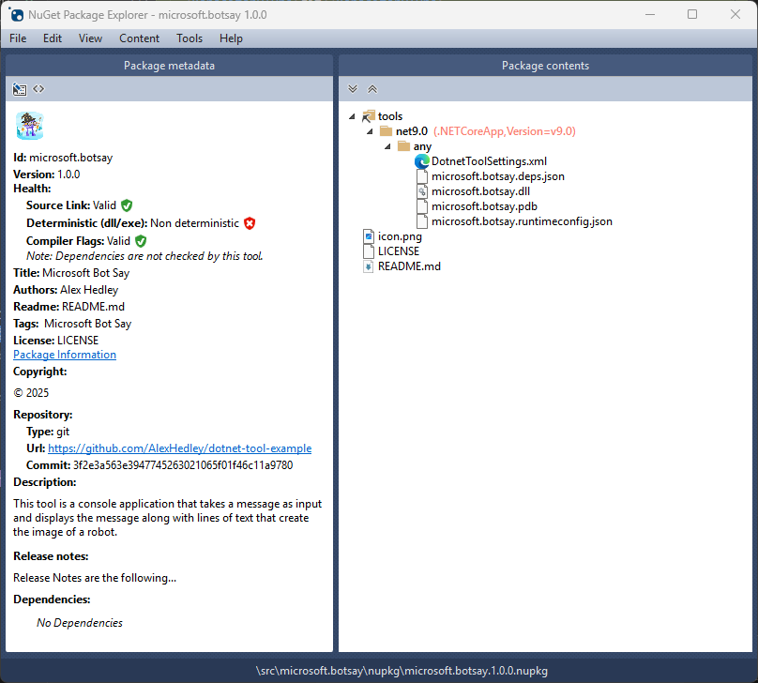Image resolution: width=758 pixels, height=683 pixels.
Task: Click the view metadata source code icon
Action: click(38, 89)
